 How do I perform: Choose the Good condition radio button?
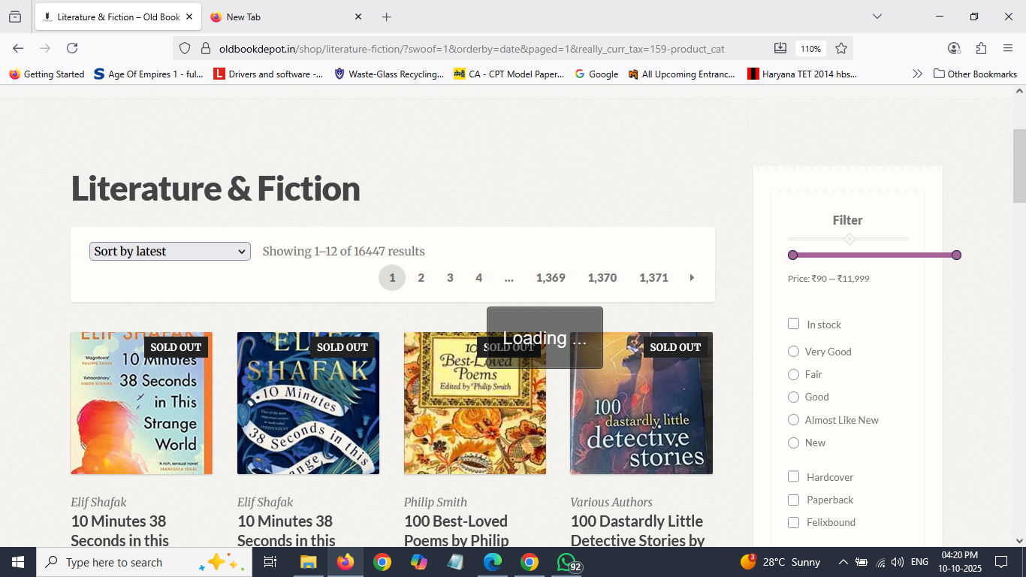(x=793, y=397)
